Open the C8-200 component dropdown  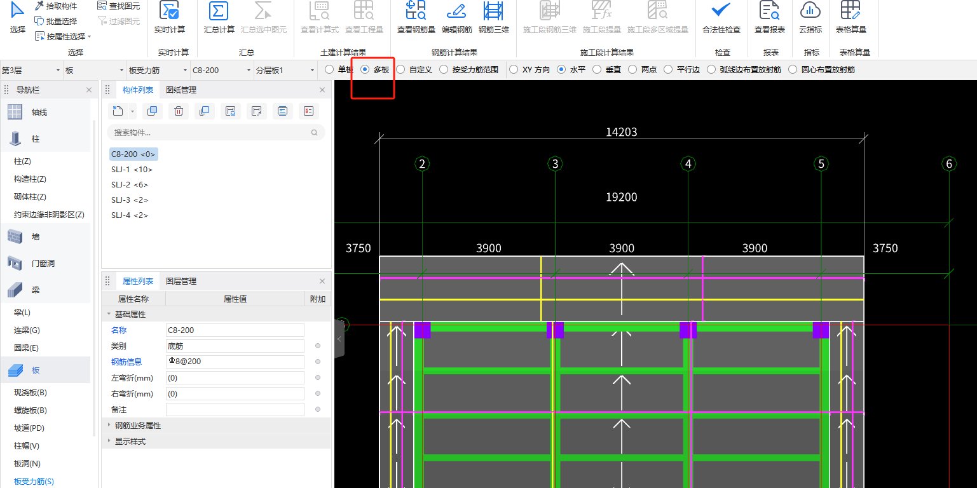click(x=222, y=70)
